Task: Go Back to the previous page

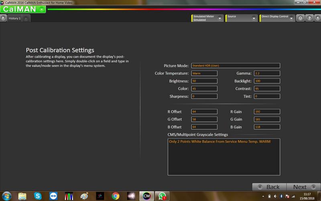Action: tap(269, 187)
